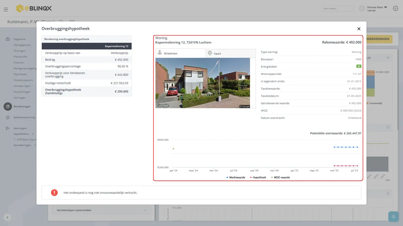Open Klantgegevens in the sidebar
This screenshot has width=403, height=226.
pyautogui.click(x=22, y=45)
